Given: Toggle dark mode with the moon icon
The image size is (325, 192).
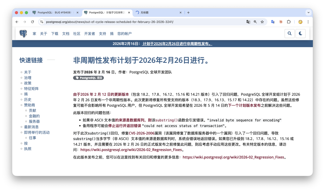Looking at the screenshot, I should (300, 33).
